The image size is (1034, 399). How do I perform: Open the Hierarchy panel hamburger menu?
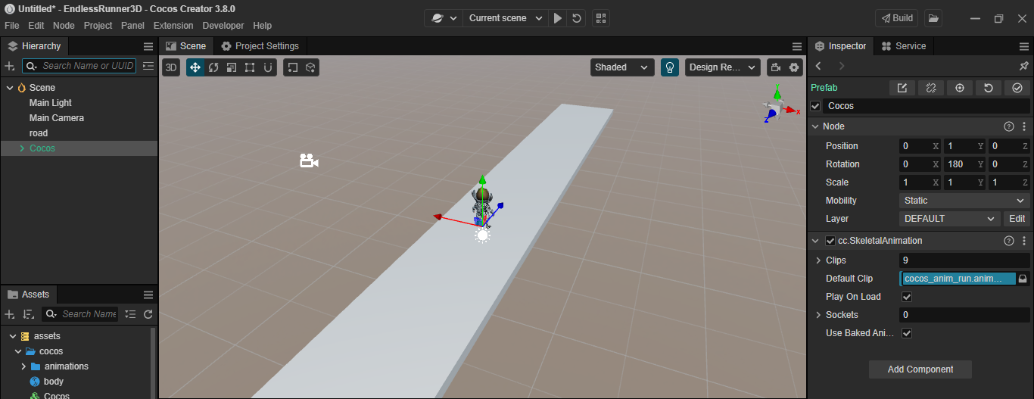tap(148, 46)
